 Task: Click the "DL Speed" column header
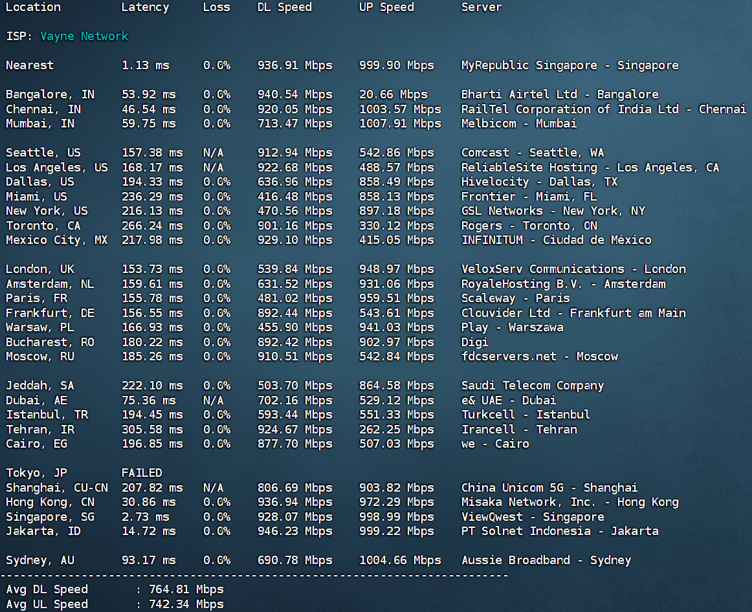[x=284, y=7]
